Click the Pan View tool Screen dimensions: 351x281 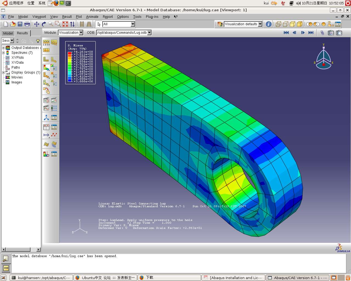point(37,24)
